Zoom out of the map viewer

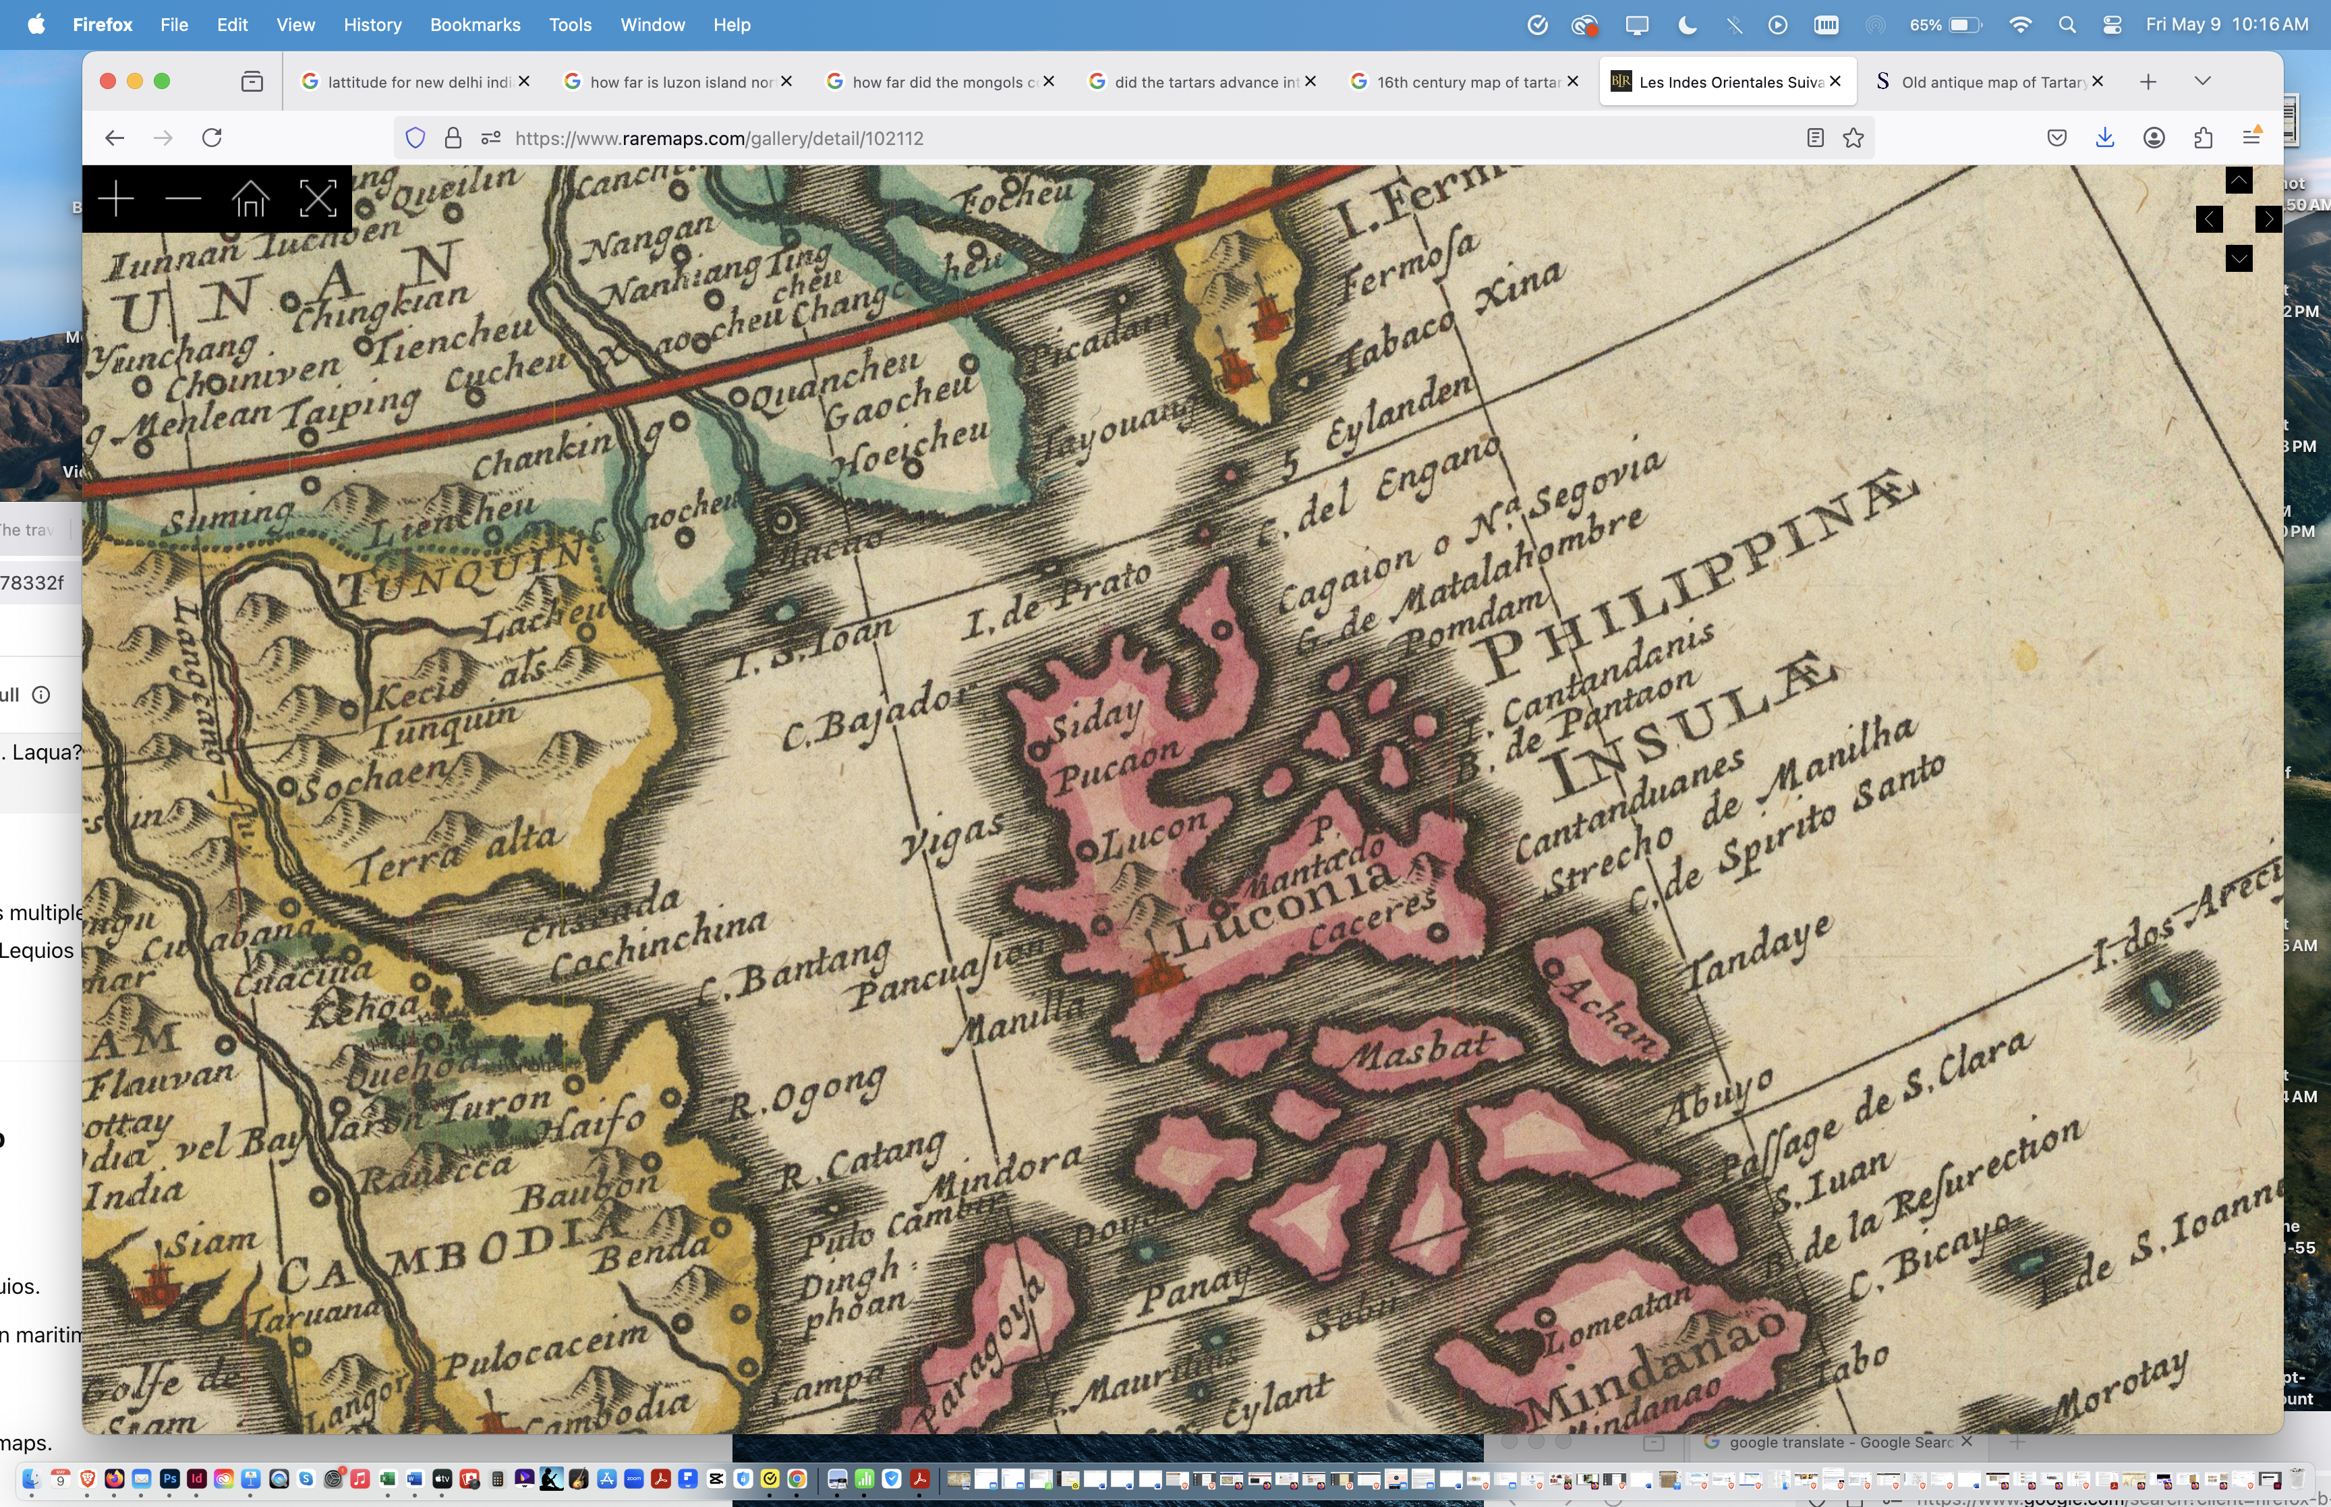(183, 200)
